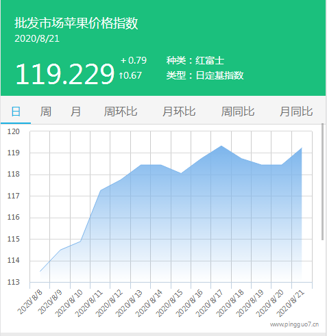Click the 2020/8/21 final data point
The image size is (327, 336).
click(302, 148)
